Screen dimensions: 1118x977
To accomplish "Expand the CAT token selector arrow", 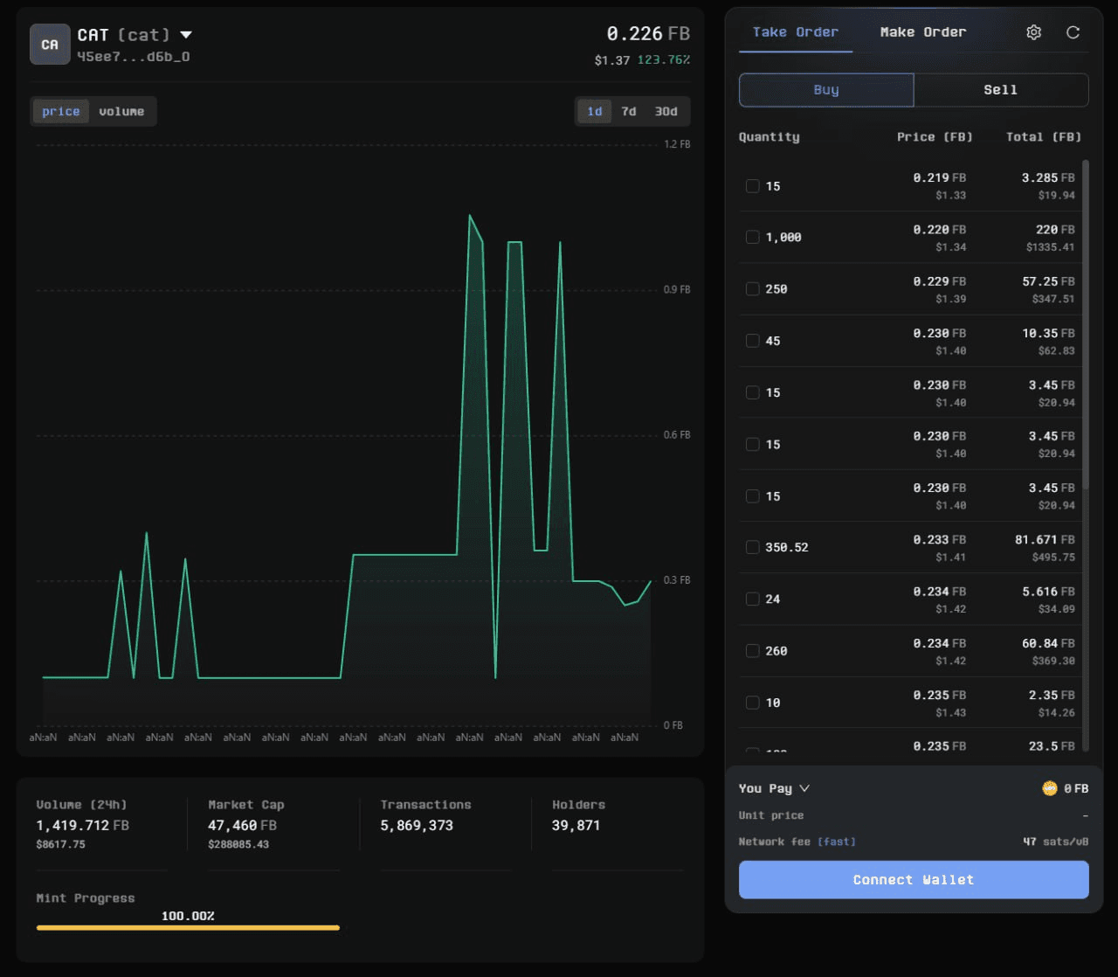I will coord(186,35).
